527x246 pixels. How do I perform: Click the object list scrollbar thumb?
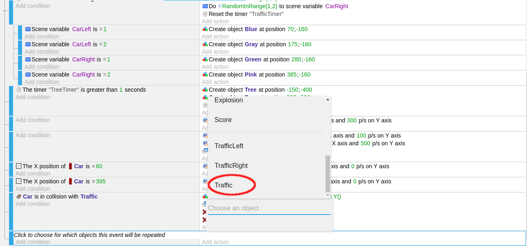327,174
